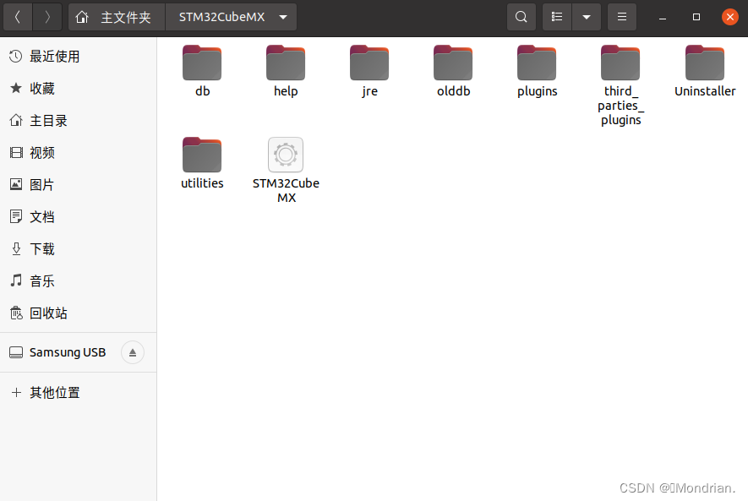Click the "Uninstaller" folder name label
The image size is (748, 501).
tap(705, 91)
